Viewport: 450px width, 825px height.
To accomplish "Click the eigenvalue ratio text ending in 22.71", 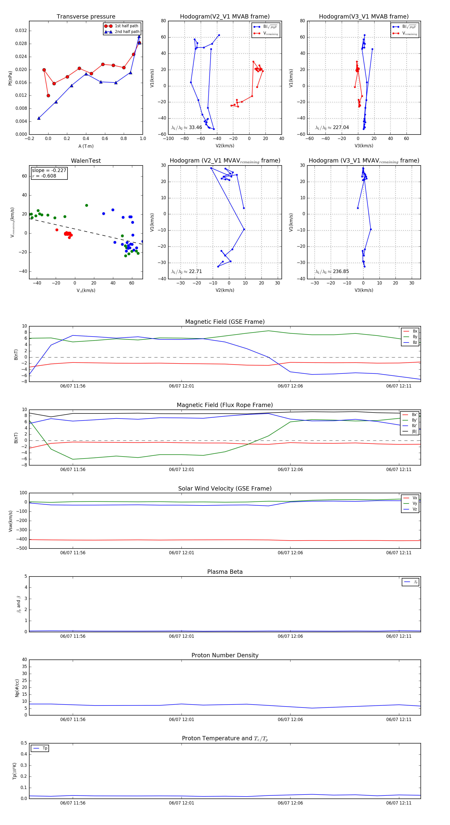I will pos(187,271).
